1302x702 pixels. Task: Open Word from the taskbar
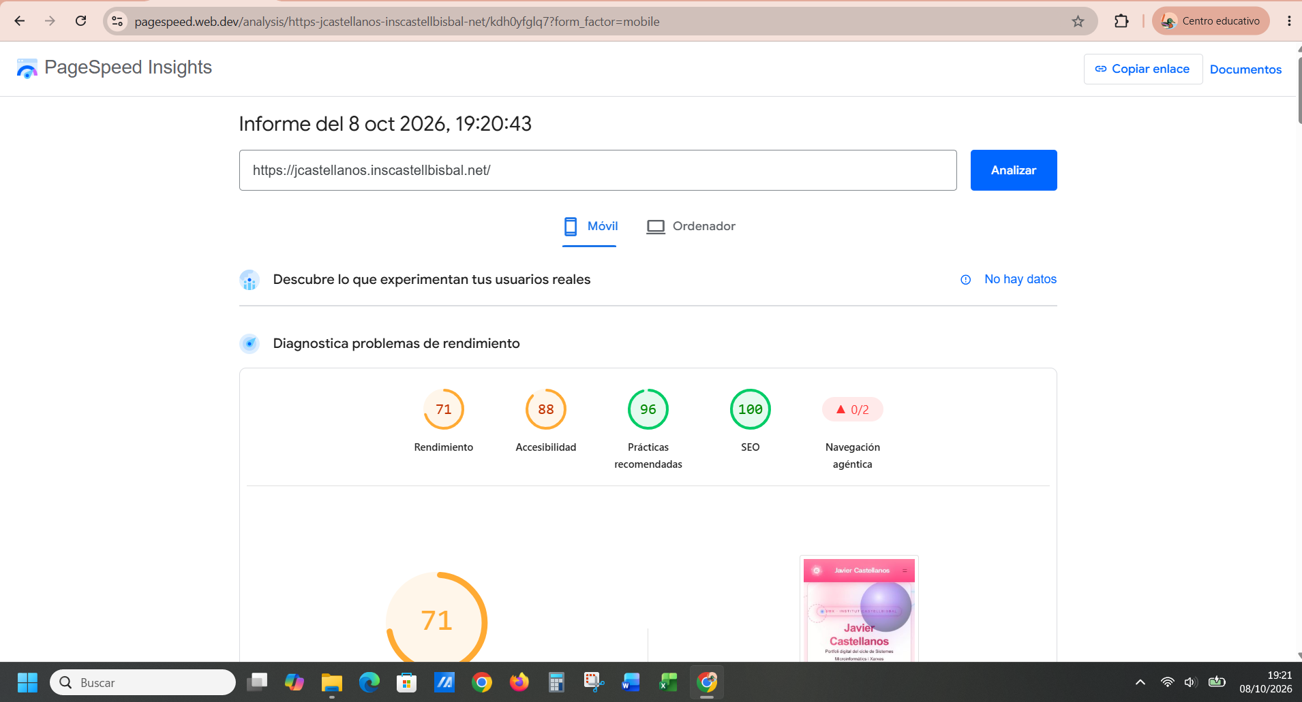pyautogui.click(x=631, y=682)
